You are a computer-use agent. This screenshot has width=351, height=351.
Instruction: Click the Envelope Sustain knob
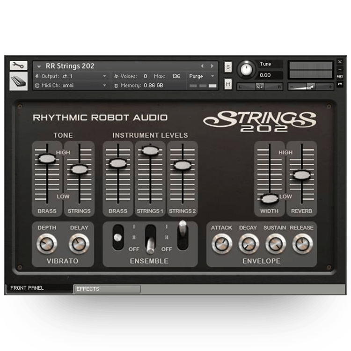pyautogui.click(x=275, y=243)
